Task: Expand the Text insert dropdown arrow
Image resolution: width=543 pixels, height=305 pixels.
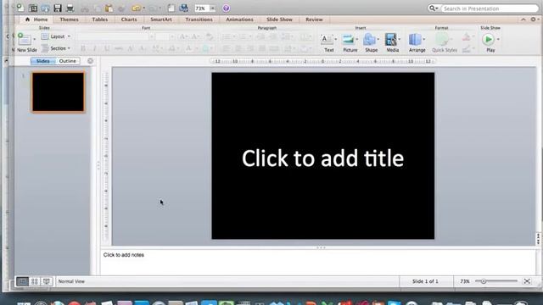Action: click(x=336, y=39)
